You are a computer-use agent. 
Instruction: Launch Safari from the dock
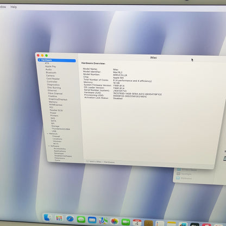click(x=70, y=219)
